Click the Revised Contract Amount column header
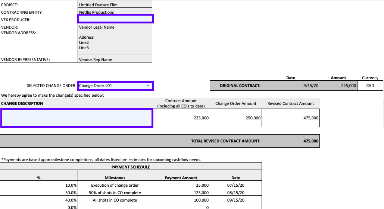 [291, 103]
